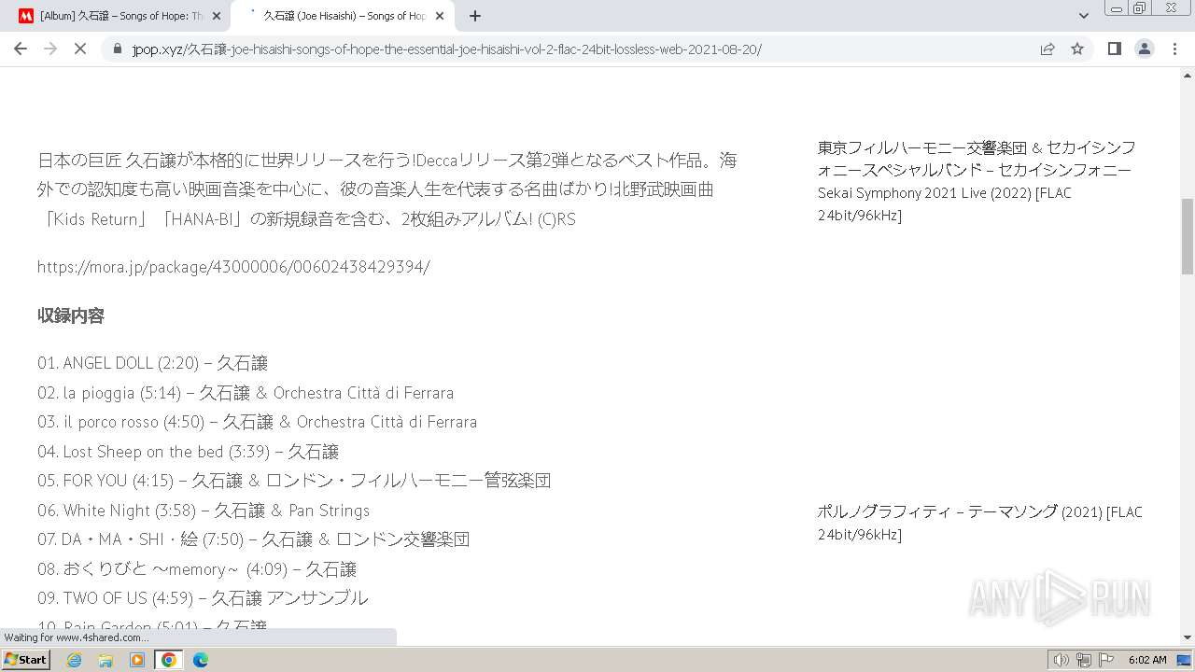Click the 6:02 AM clock
The image size is (1195, 672).
click(x=1147, y=660)
